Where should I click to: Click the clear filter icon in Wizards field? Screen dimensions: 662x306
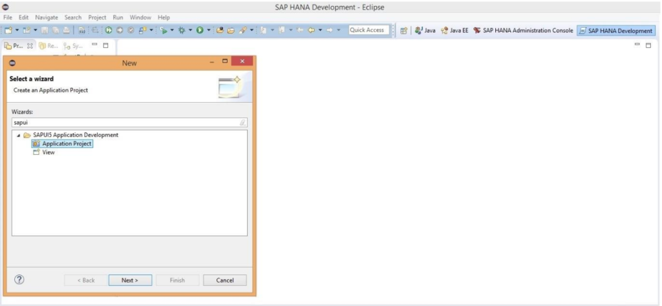(x=242, y=122)
